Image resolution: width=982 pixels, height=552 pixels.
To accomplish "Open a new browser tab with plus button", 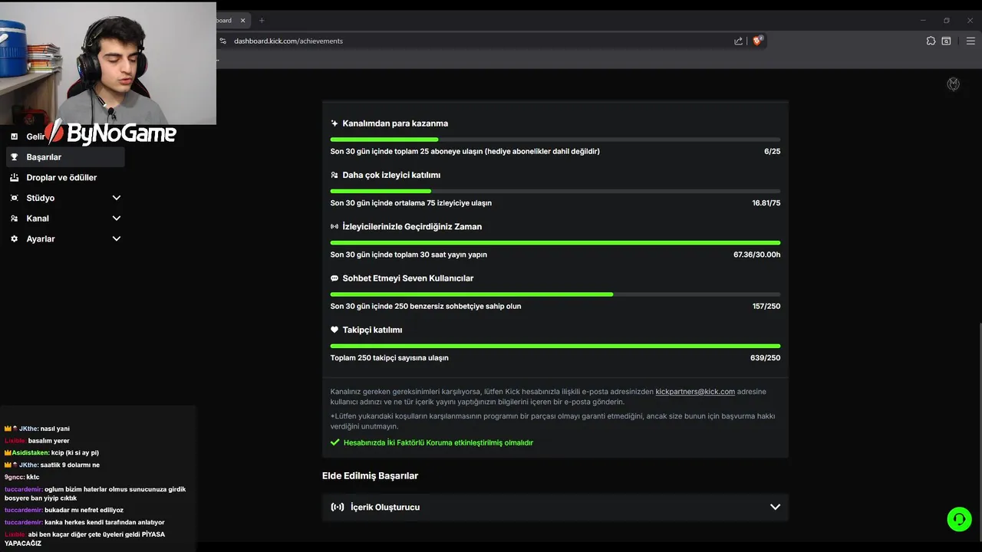I will point(262,20).
